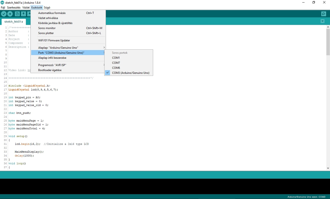The image size is (330, 199).
Task: Click the Arduino logo in the title bar
Action: 2,3
